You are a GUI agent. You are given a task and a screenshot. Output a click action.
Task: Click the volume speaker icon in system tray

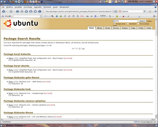104,2
